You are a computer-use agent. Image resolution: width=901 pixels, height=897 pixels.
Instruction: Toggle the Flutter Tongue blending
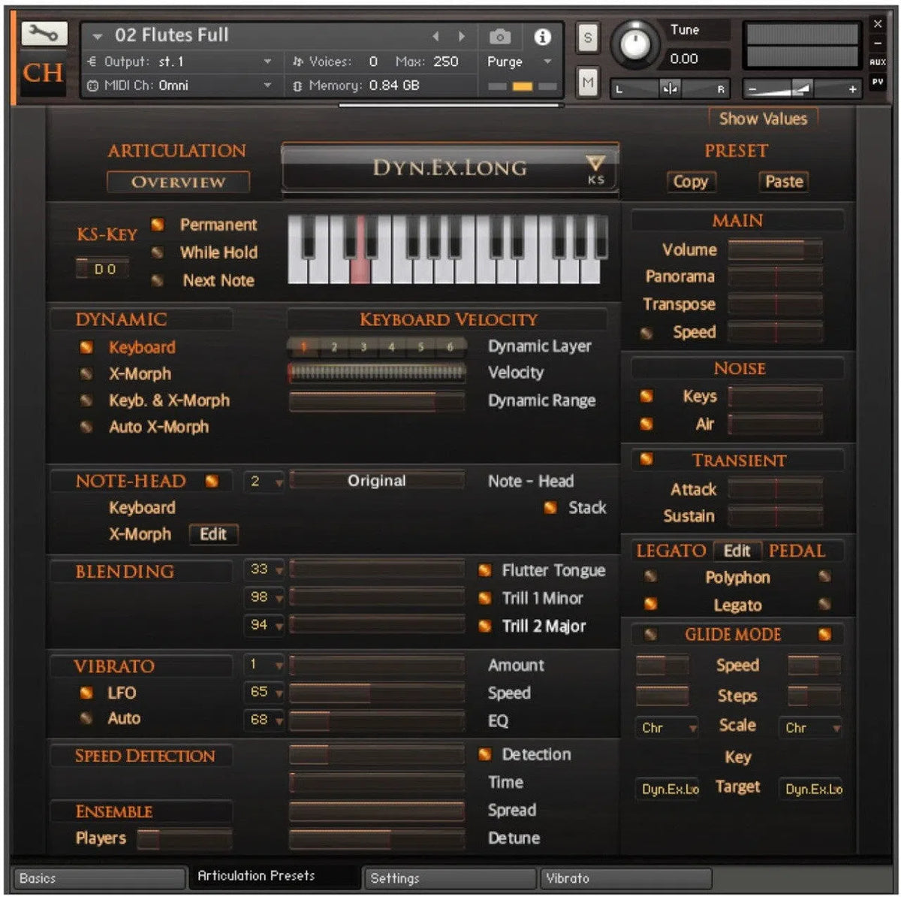(485, 571)
